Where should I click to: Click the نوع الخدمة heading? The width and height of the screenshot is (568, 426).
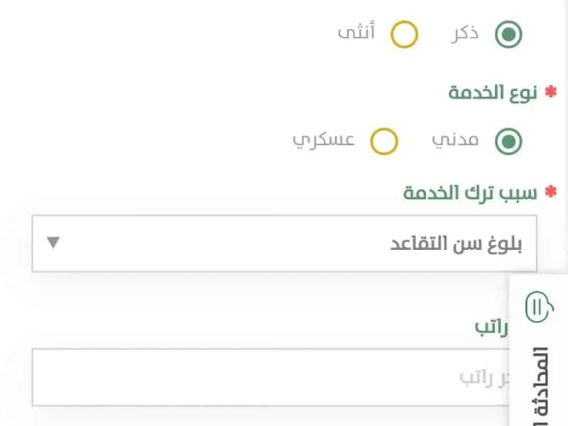click(x=493, y=93)
